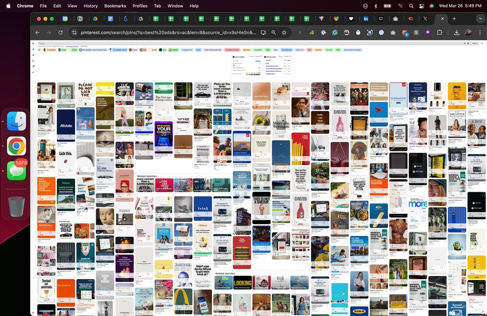487x316 pixels.
Task: Open the 'Let's eat grandma' pin
Action: (183, 123)
